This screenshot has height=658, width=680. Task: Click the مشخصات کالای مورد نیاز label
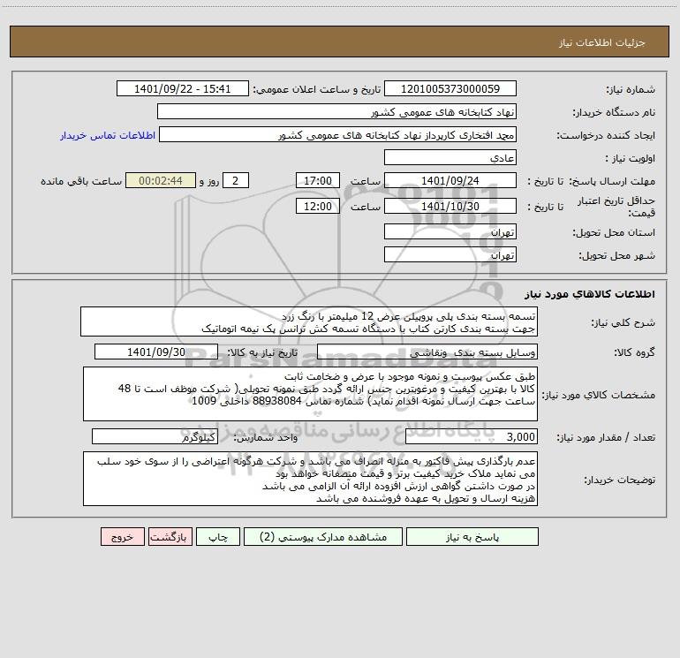point(599,395)
